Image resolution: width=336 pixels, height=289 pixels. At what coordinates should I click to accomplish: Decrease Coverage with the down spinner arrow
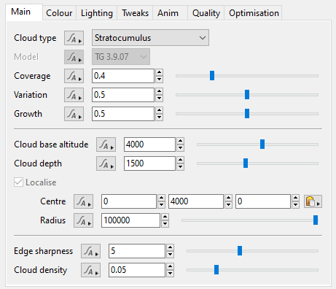159,80
